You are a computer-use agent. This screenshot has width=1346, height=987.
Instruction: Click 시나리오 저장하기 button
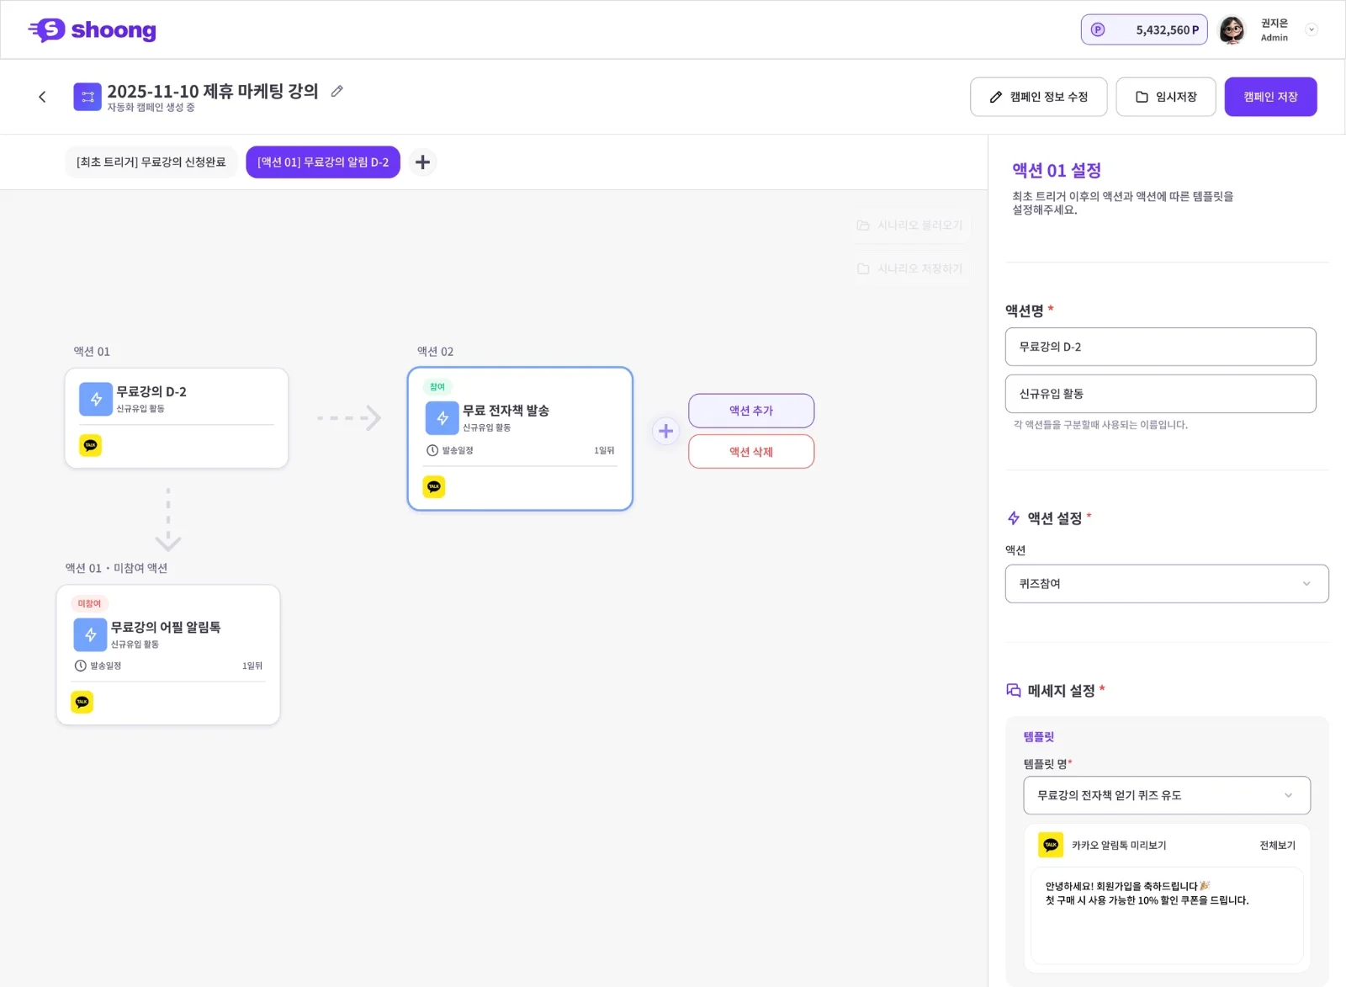(x=910, y=268)
